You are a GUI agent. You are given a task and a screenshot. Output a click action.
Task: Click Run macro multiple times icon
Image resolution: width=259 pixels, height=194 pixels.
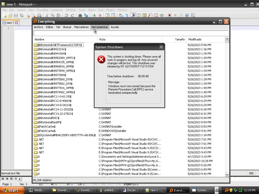pos(187,15)
